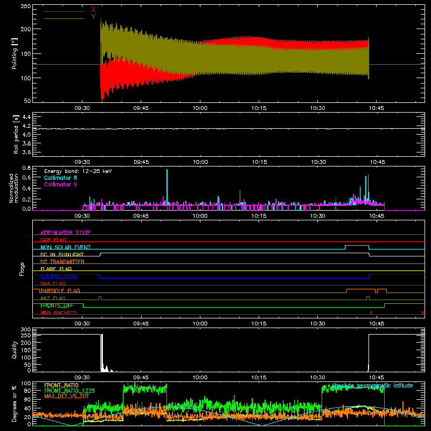Click the SC_IN_SUNLIGHT flag label
The image size is (431, 431).
point(62,254)
